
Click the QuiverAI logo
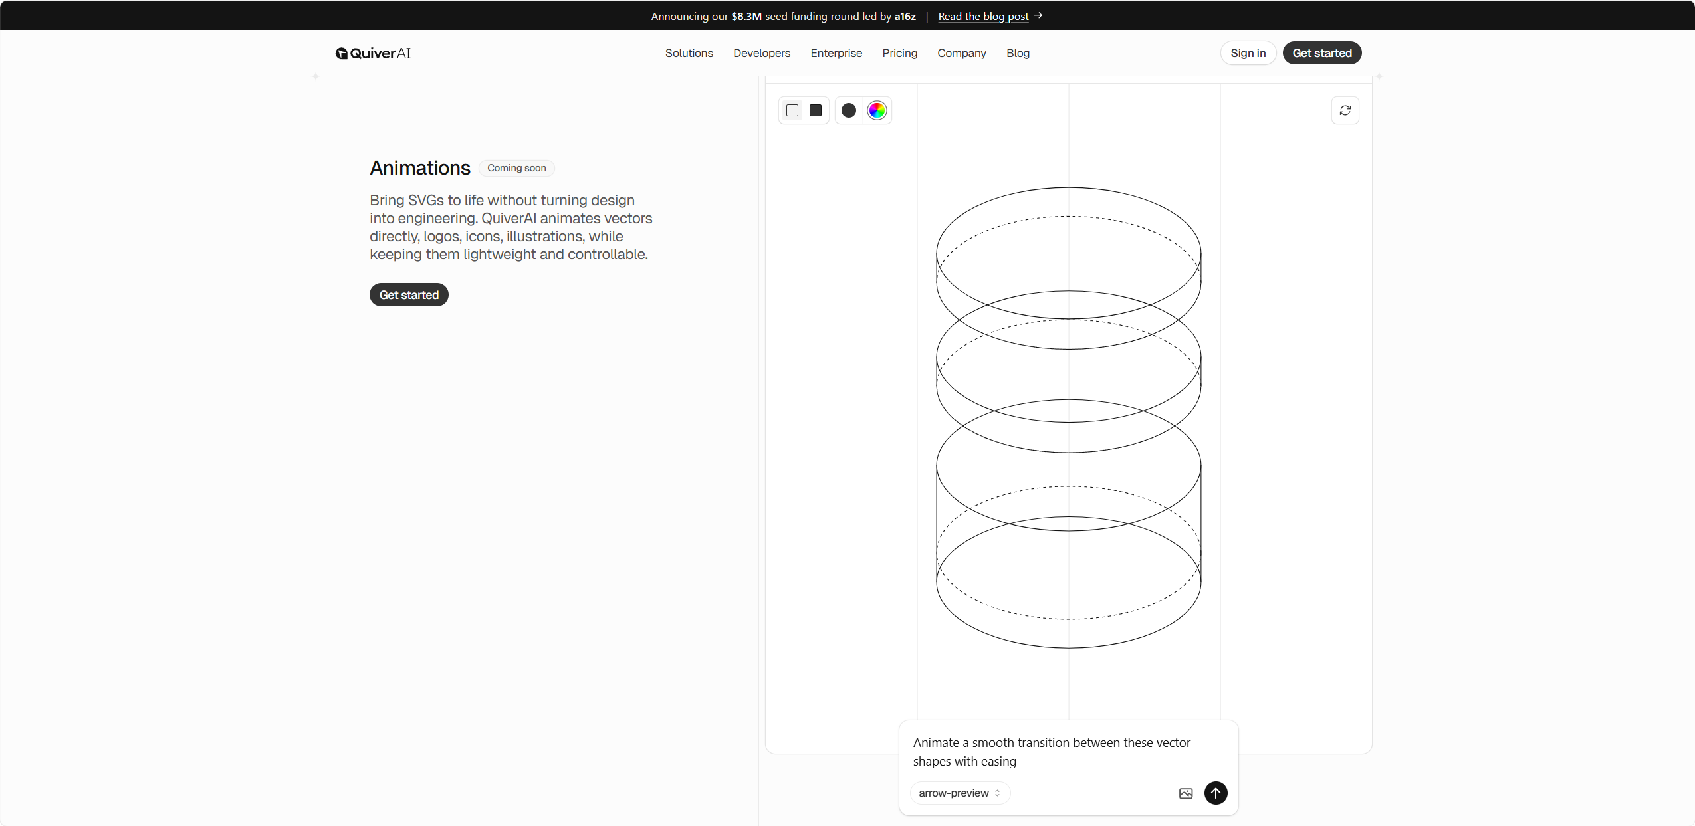click(x=373, y=53)
